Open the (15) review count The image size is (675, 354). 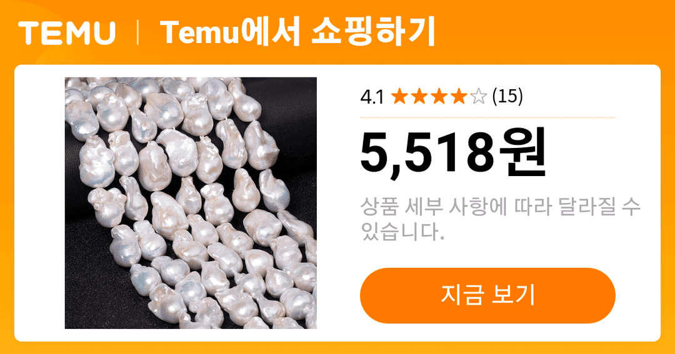(507, 96)
